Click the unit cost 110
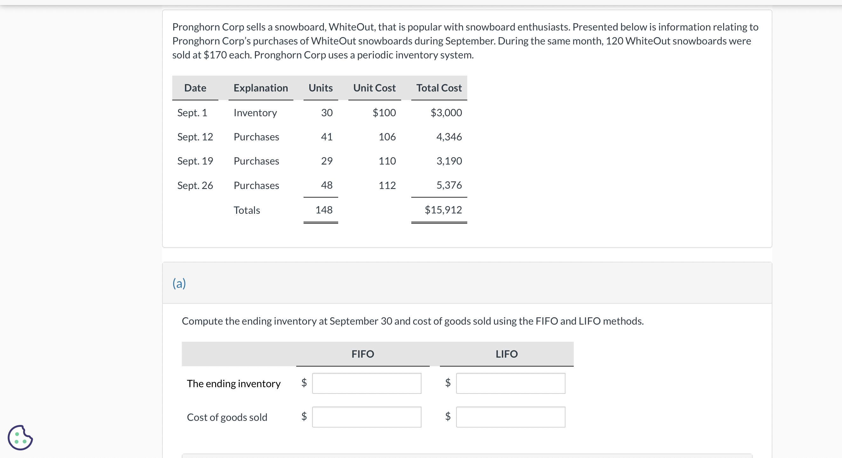The height and width of the screenshot is (458, 842). pyautogui.click(x=387, y=161)
